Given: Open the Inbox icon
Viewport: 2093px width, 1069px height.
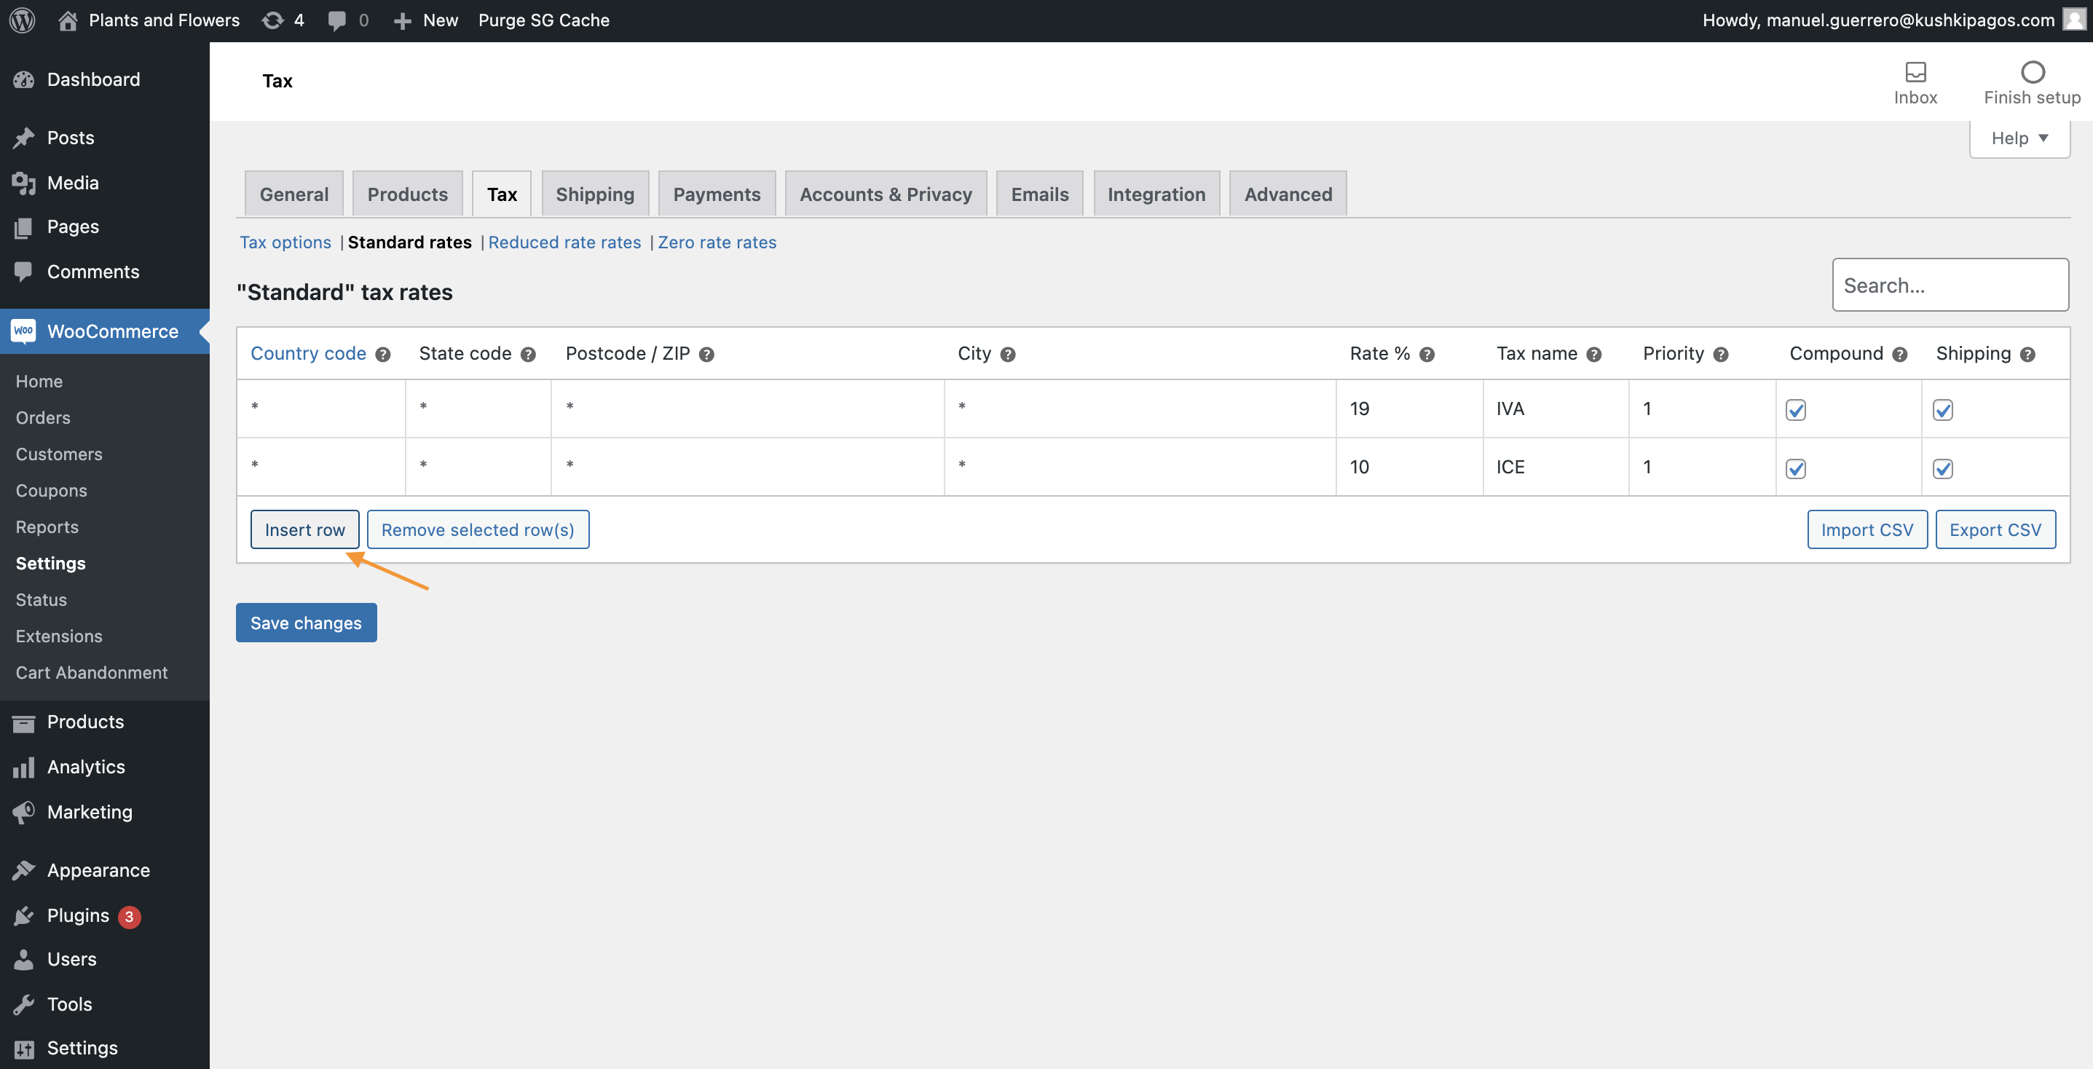Looking at the screenshot, I should pos(1915,72).
